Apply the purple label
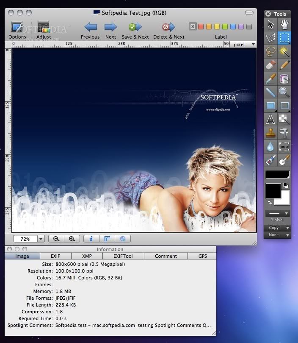The image size is (298, 343). click(x=241, y=27)
